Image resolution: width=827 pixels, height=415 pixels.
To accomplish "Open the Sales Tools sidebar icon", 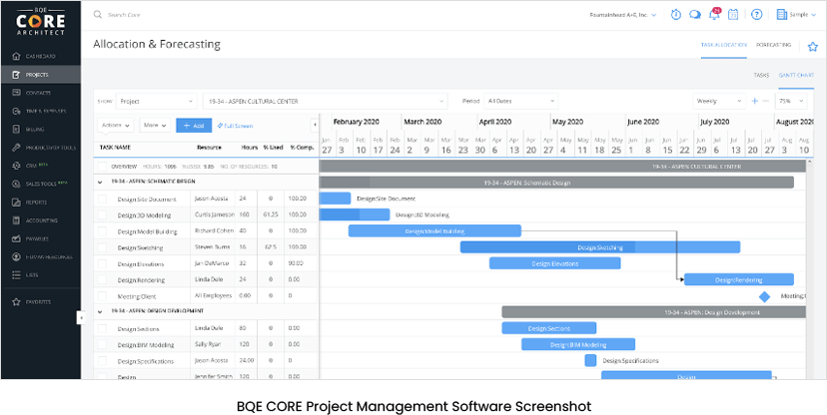I will [16, 184].
